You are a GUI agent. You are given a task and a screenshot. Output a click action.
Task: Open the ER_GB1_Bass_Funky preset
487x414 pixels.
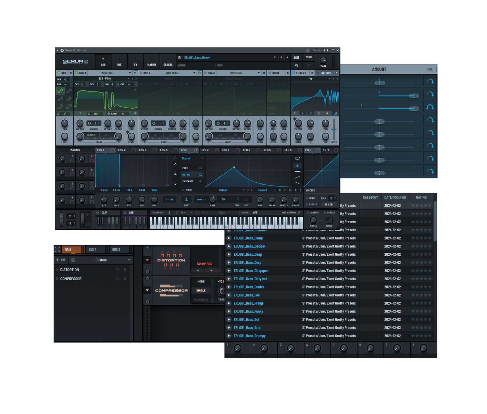[x=248, y=311]
